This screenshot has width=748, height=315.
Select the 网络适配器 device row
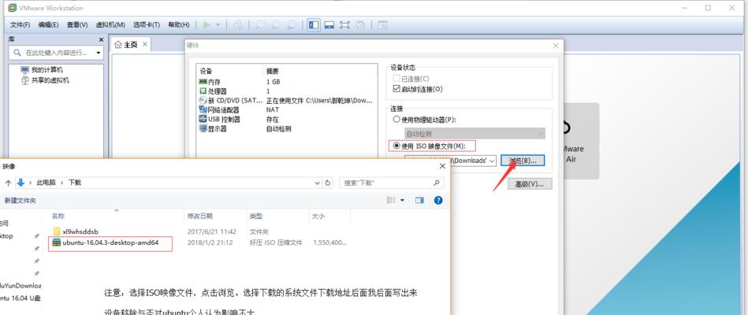(x=286, y=109)
